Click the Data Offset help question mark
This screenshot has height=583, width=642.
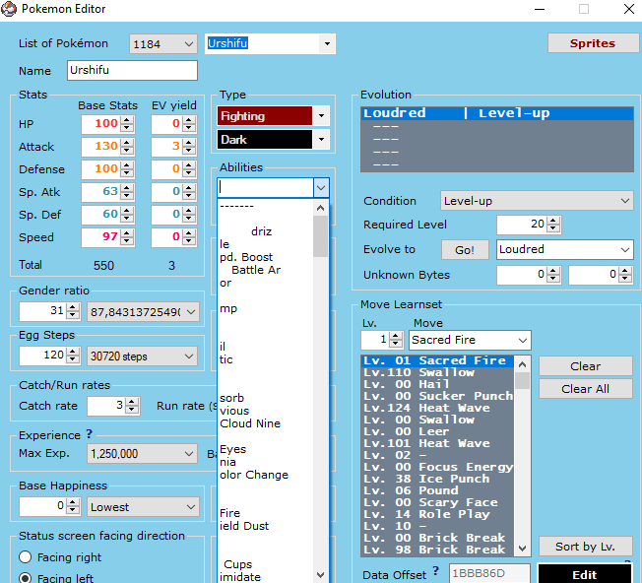[x=435, y=571]
